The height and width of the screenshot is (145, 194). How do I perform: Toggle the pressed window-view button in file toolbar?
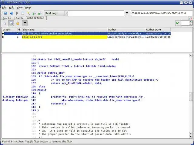pos(11,23)
